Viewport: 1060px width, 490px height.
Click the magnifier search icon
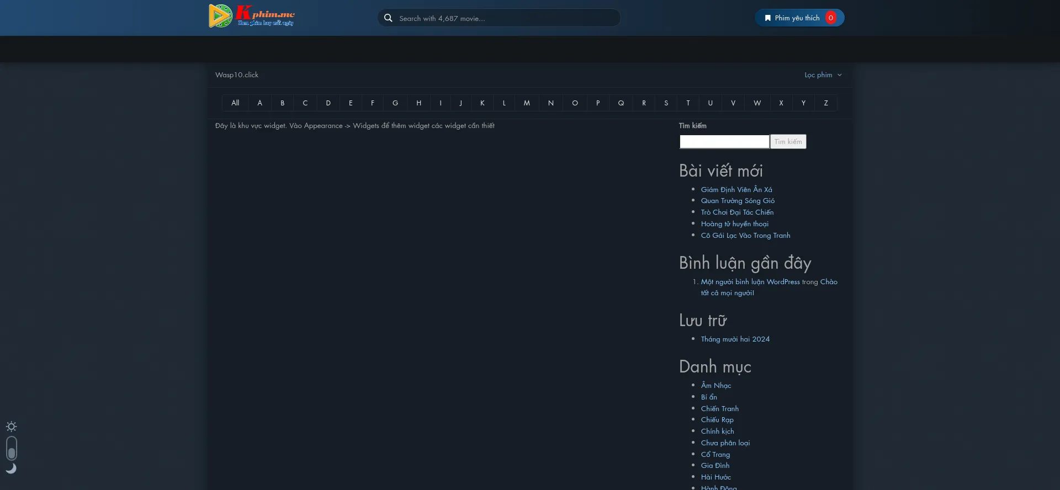388,18
